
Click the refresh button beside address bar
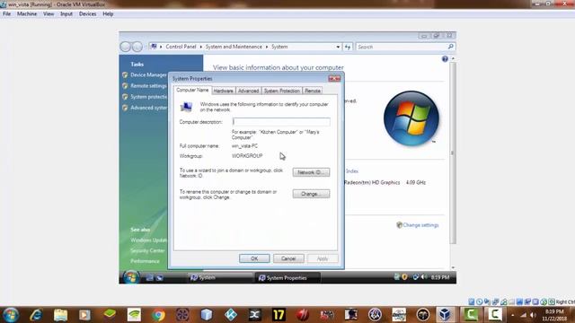point(348,47)
